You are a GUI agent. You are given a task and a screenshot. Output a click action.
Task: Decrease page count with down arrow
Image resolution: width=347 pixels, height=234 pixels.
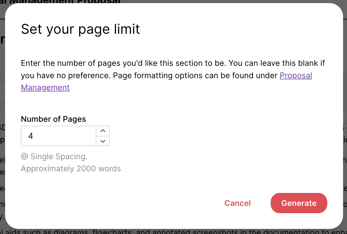[x=103, y=141]
